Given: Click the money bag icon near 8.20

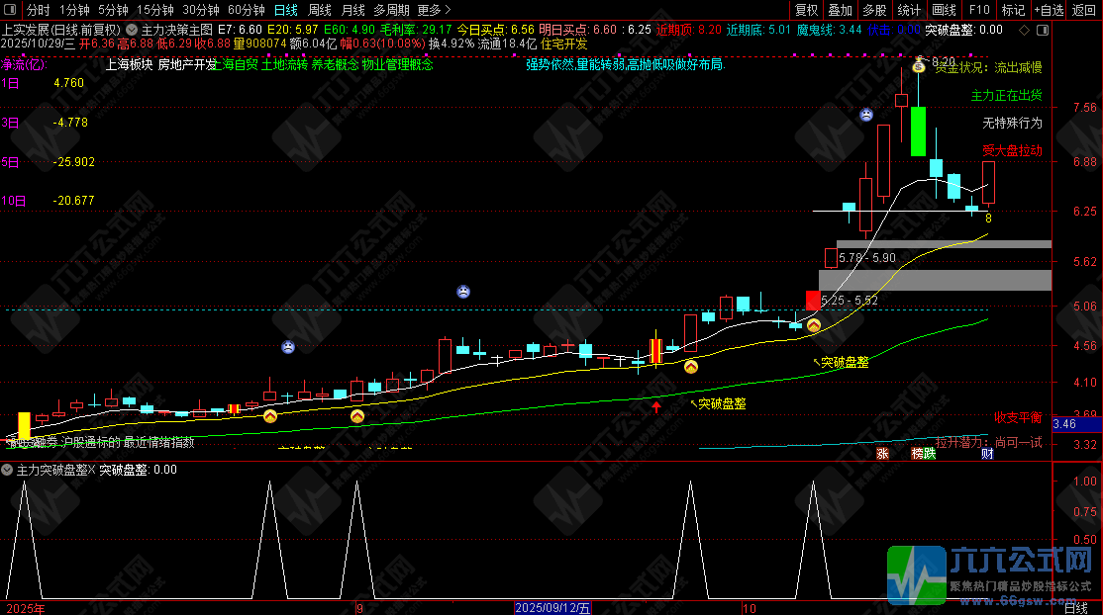Looking at the screenshot, I should tap(919, 64).
